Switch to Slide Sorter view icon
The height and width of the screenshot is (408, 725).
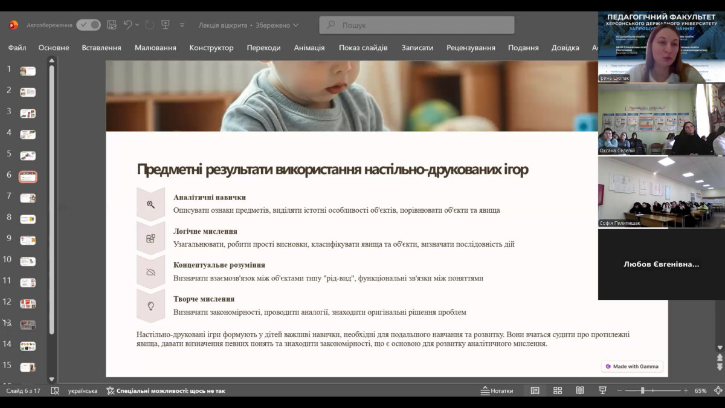558,391
